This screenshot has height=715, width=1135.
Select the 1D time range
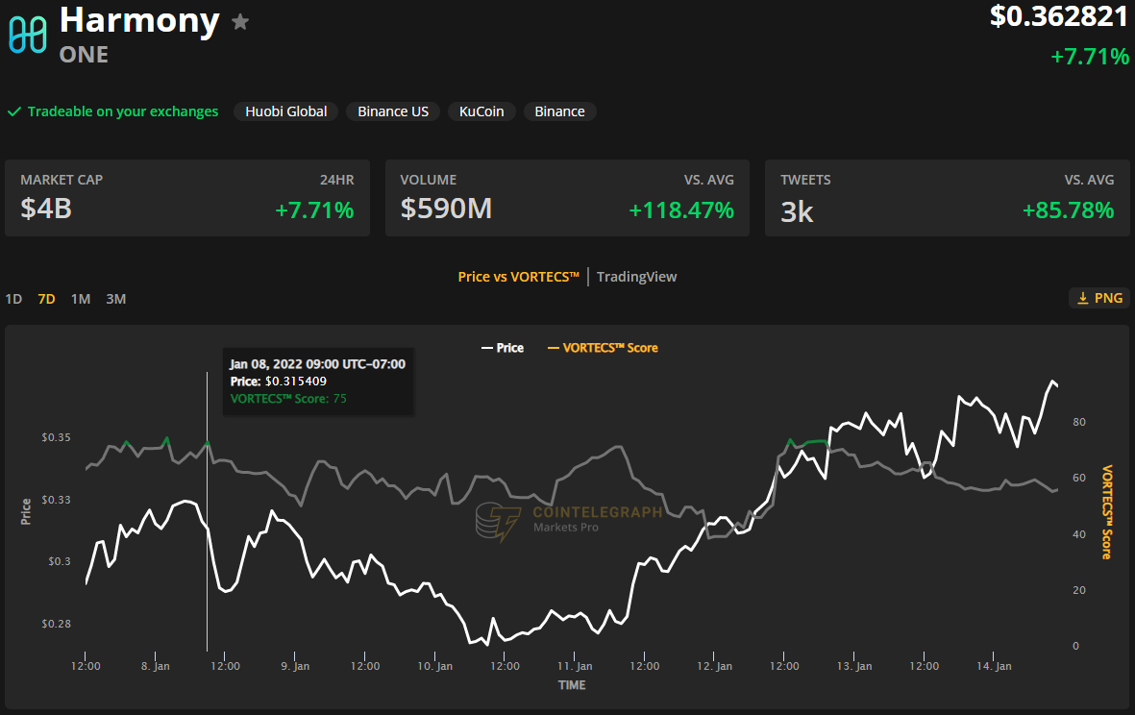point(13,299)
